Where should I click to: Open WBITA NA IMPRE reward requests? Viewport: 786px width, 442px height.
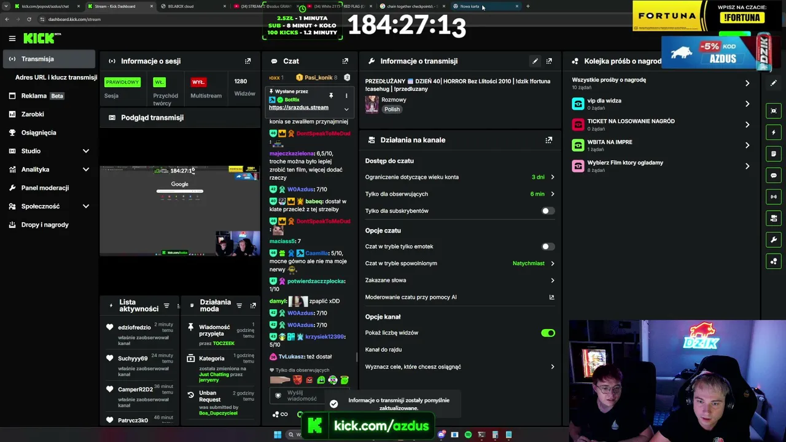[x=661, y=145]
